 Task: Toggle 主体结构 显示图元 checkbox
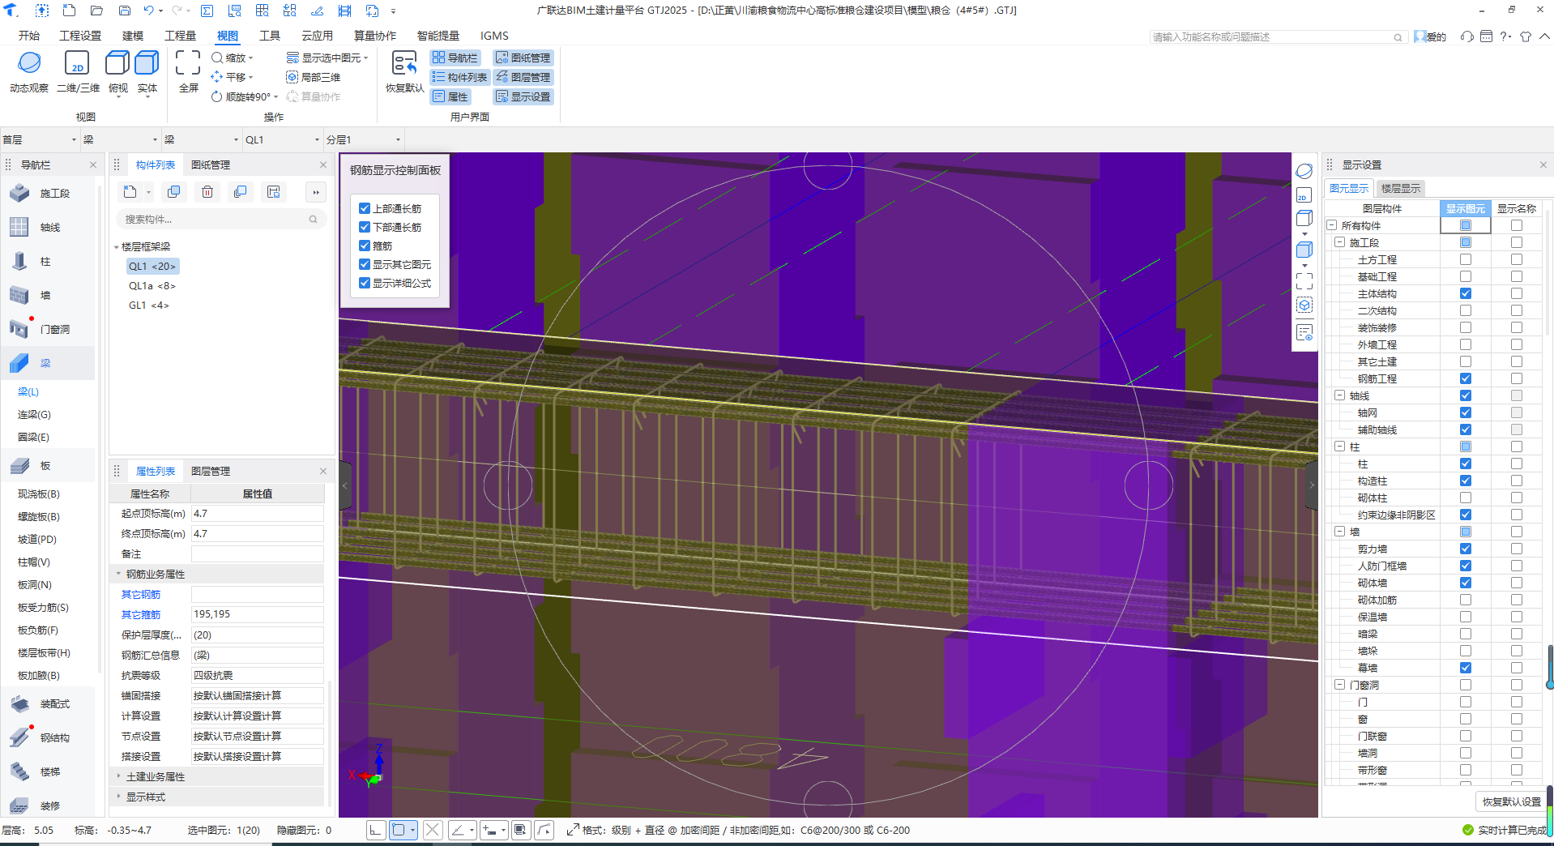click(x=1466, y=293)
